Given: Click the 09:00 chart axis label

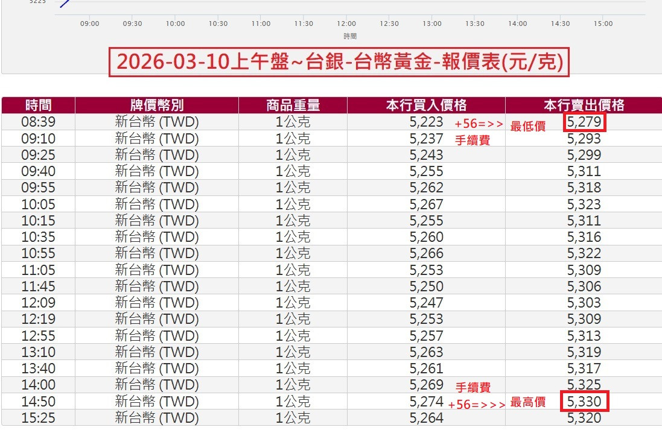Looking at the screenshot, I should [89, 24].
